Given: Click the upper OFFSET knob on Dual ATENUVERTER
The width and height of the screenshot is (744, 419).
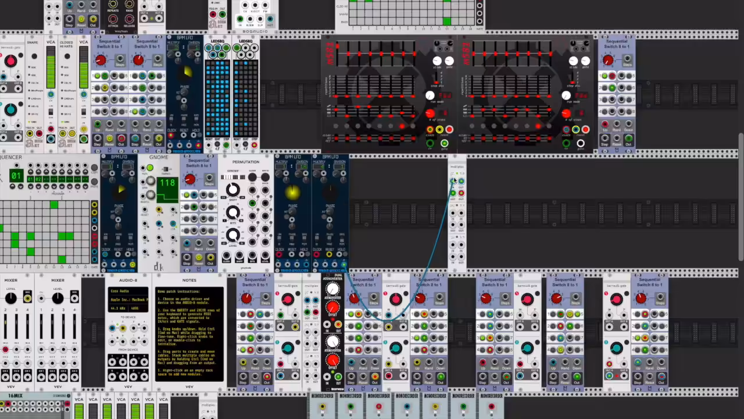Looking at the screenshot, I should click(332, 307).
